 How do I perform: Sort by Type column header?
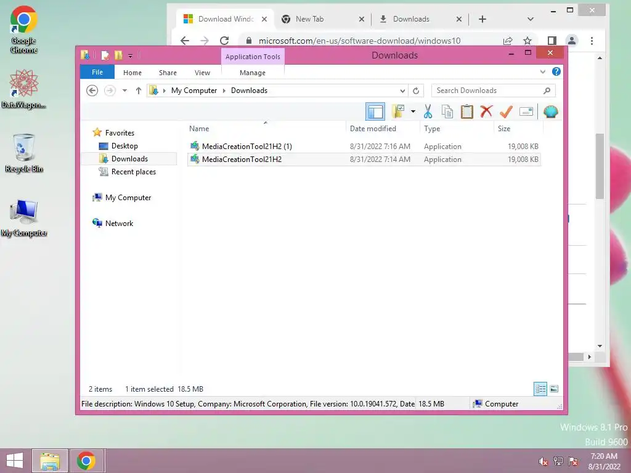coord(432,129)
